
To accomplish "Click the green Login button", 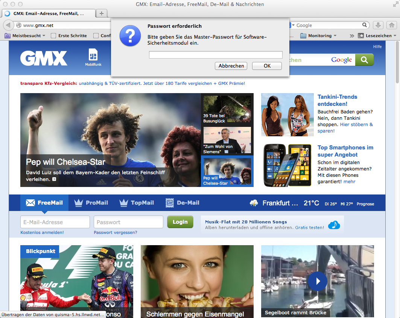I will (x=180, y=222).
